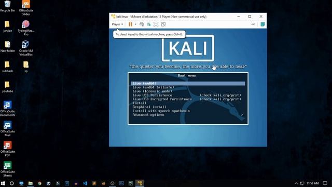Expand the Advanced options submenu
This screenshot has width=332, height=187.
[188, 115]
